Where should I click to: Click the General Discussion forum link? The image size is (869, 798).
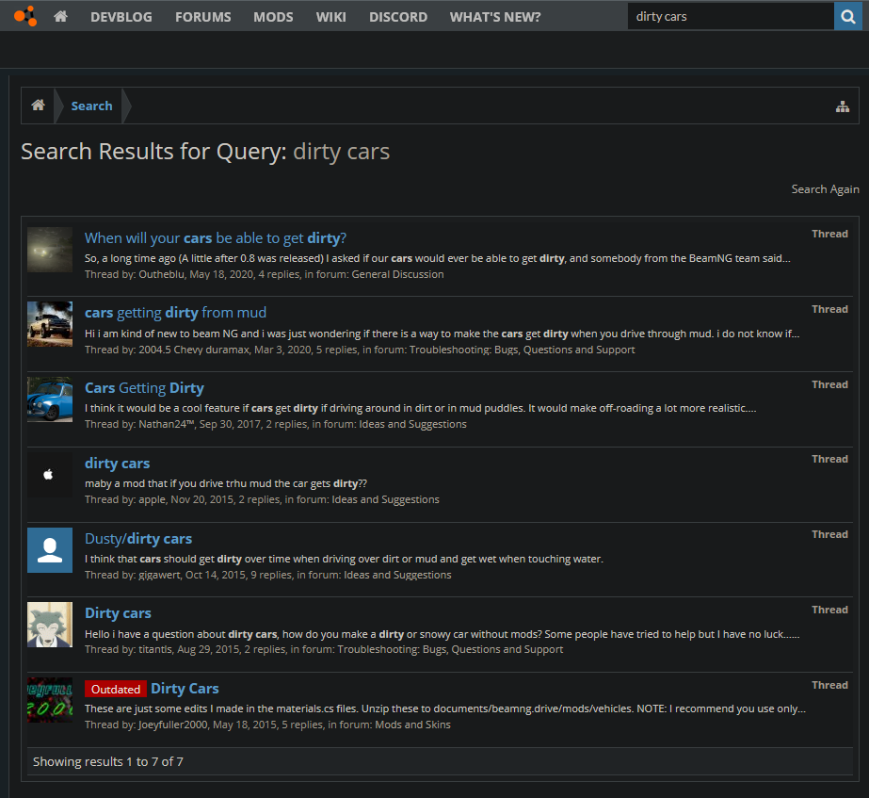tap(397, 274)
